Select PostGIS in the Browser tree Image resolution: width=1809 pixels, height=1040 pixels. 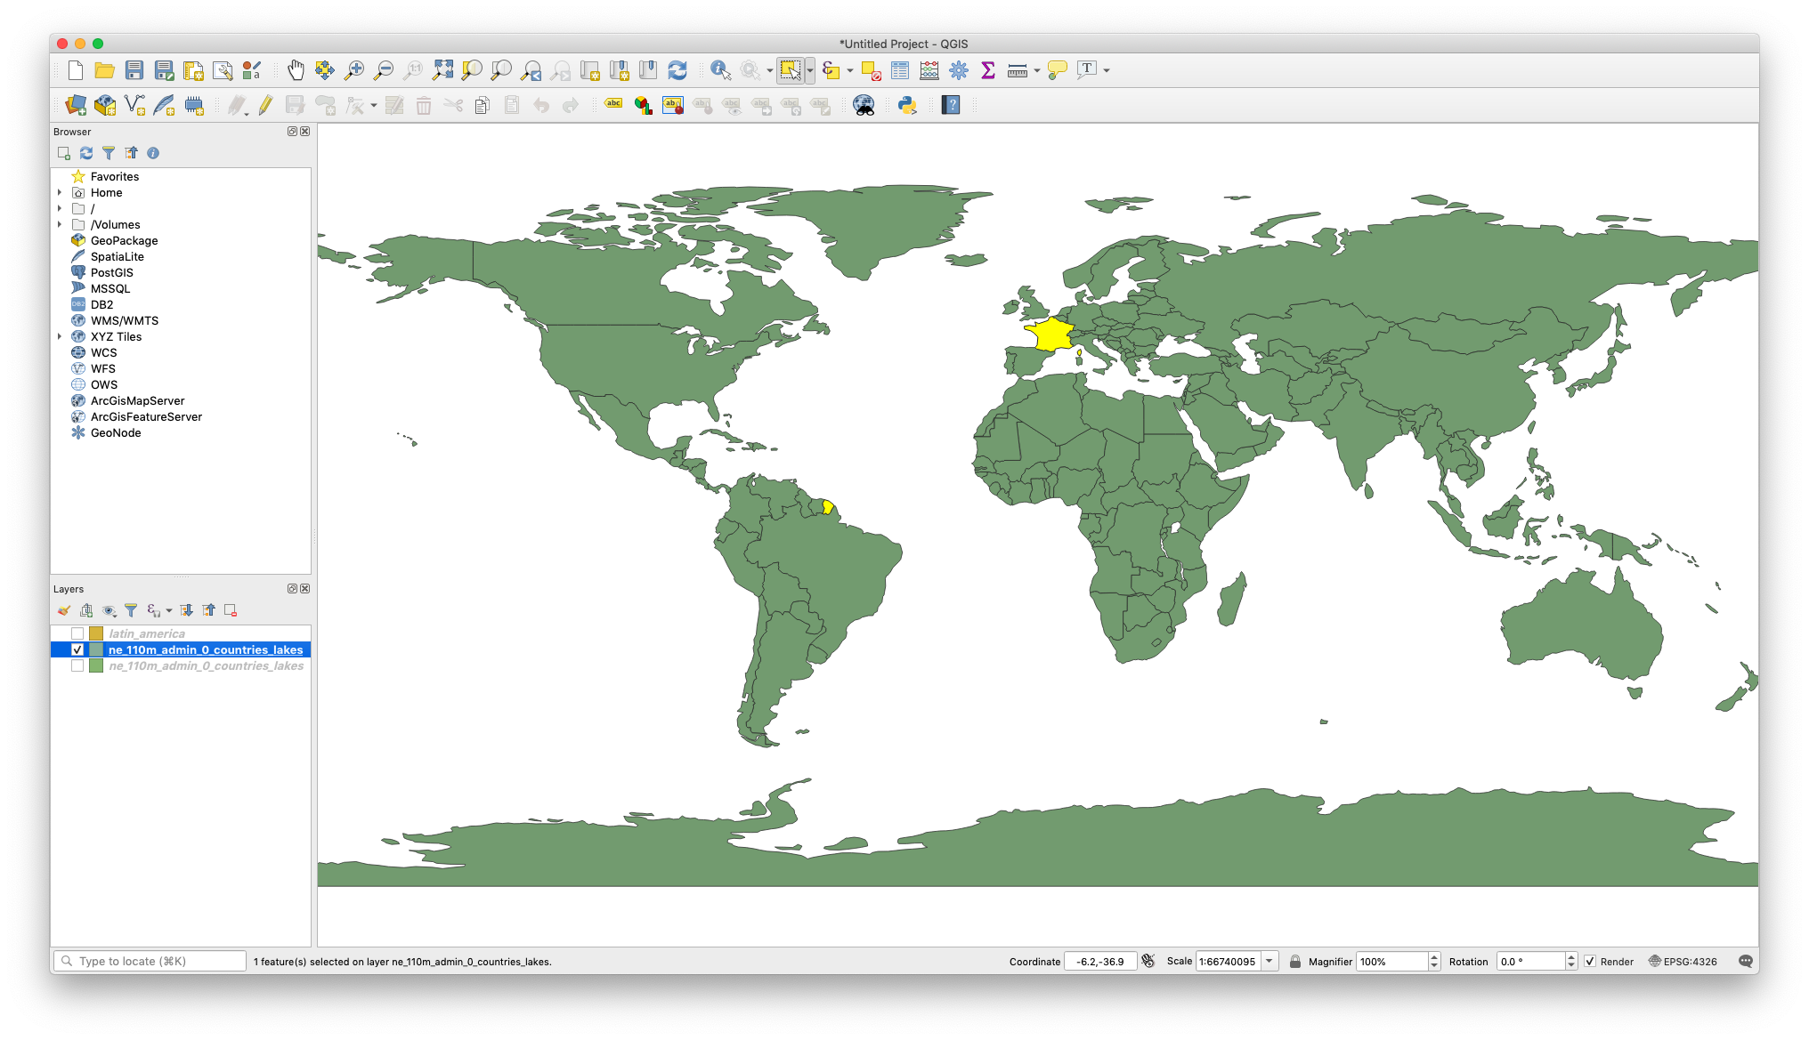[112, 272]
